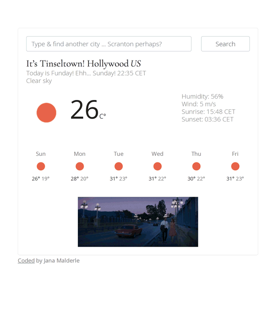Click Thursday's forecast sun icon

point(196,166)
